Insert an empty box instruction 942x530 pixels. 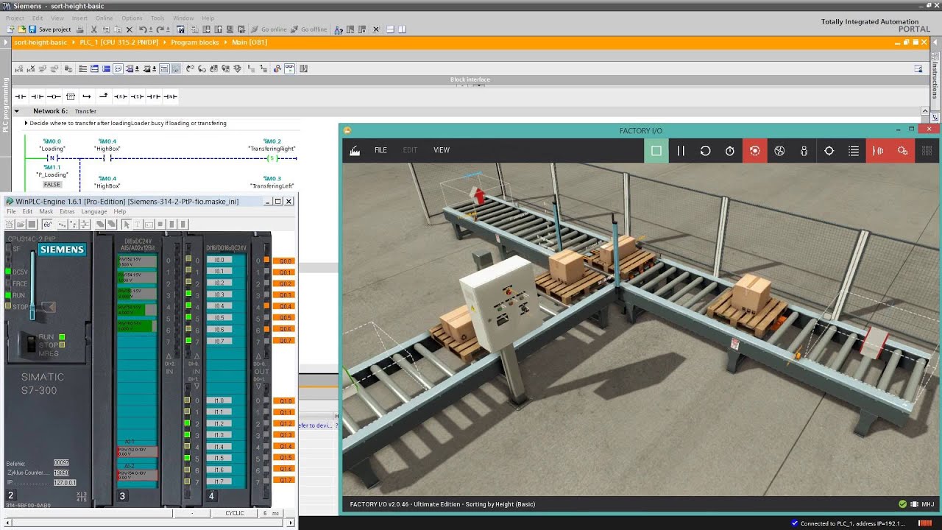pyautogui.click(x=71, y=96)
